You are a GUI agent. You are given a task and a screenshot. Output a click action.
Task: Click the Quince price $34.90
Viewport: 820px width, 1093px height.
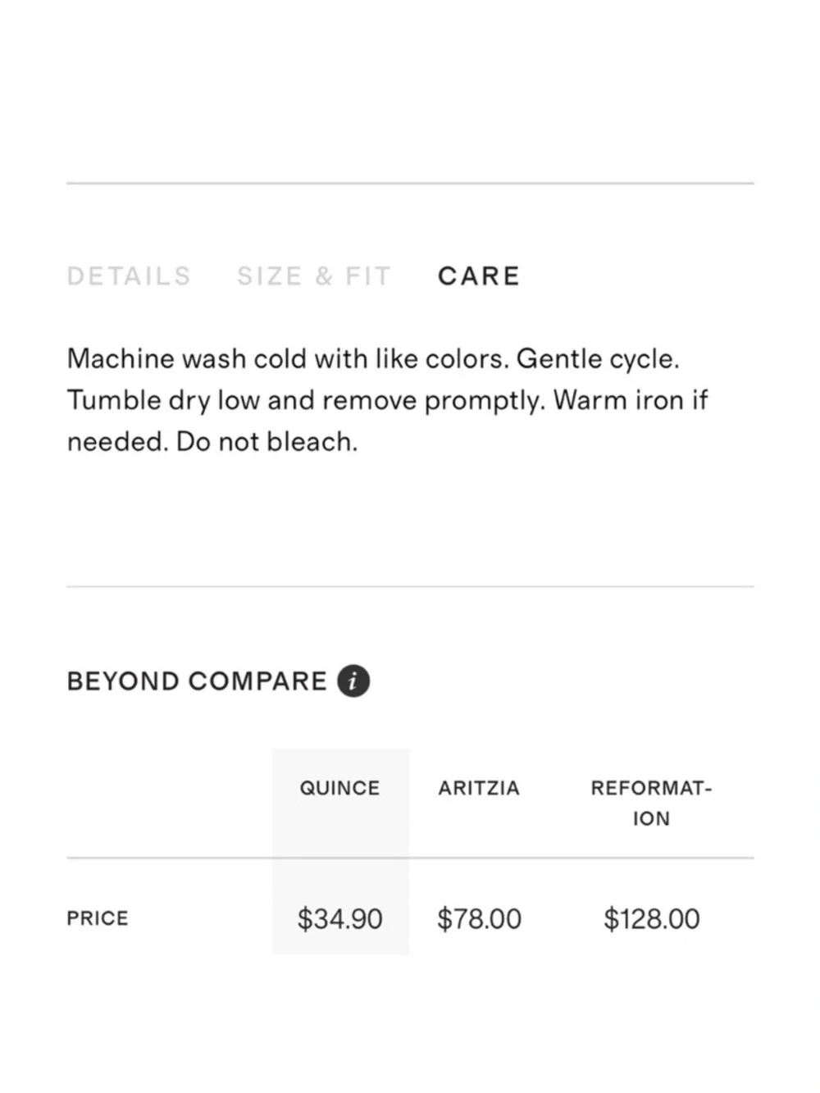[339, 918]
